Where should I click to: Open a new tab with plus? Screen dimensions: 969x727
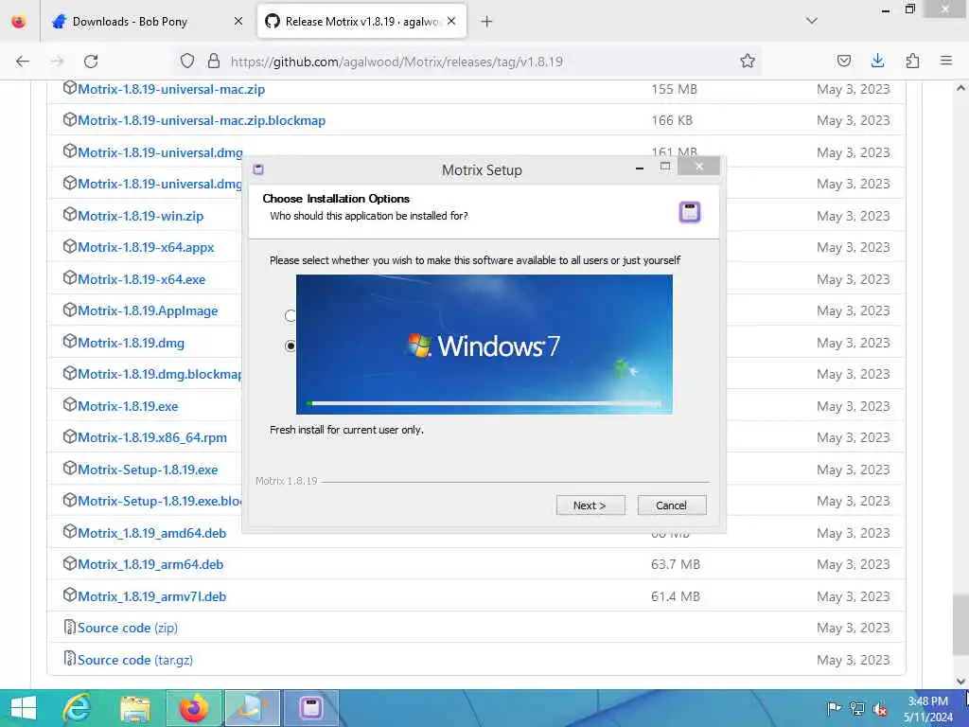[x=486, y=22]
